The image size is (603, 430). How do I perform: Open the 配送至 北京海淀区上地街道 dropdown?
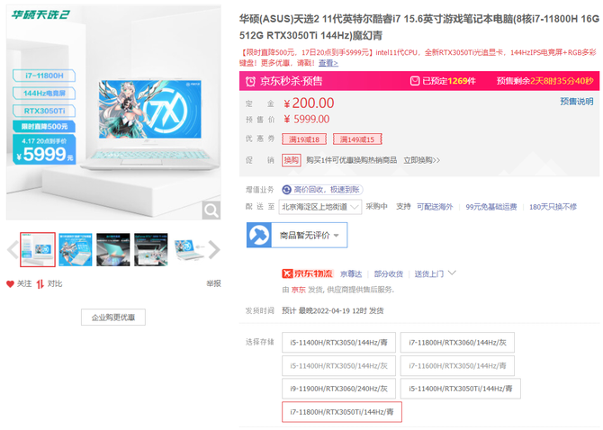[320, 207]
